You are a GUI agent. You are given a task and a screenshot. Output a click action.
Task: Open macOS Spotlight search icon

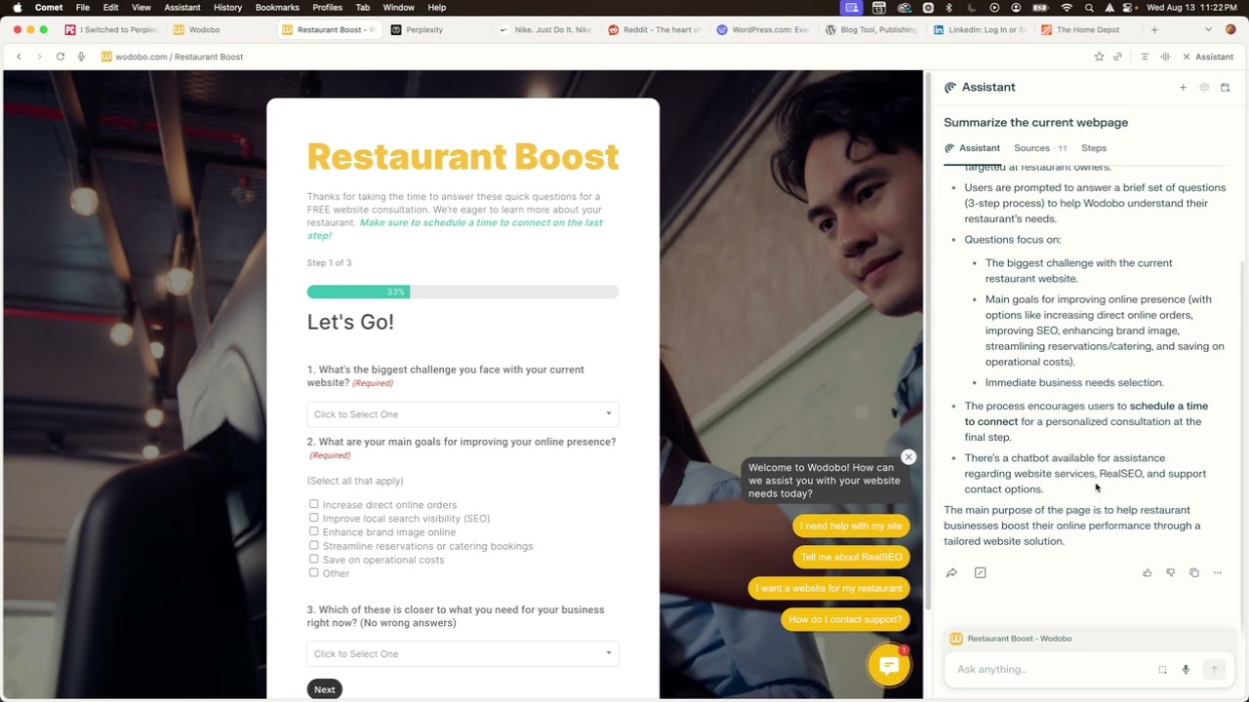[x=1089, y=7]
